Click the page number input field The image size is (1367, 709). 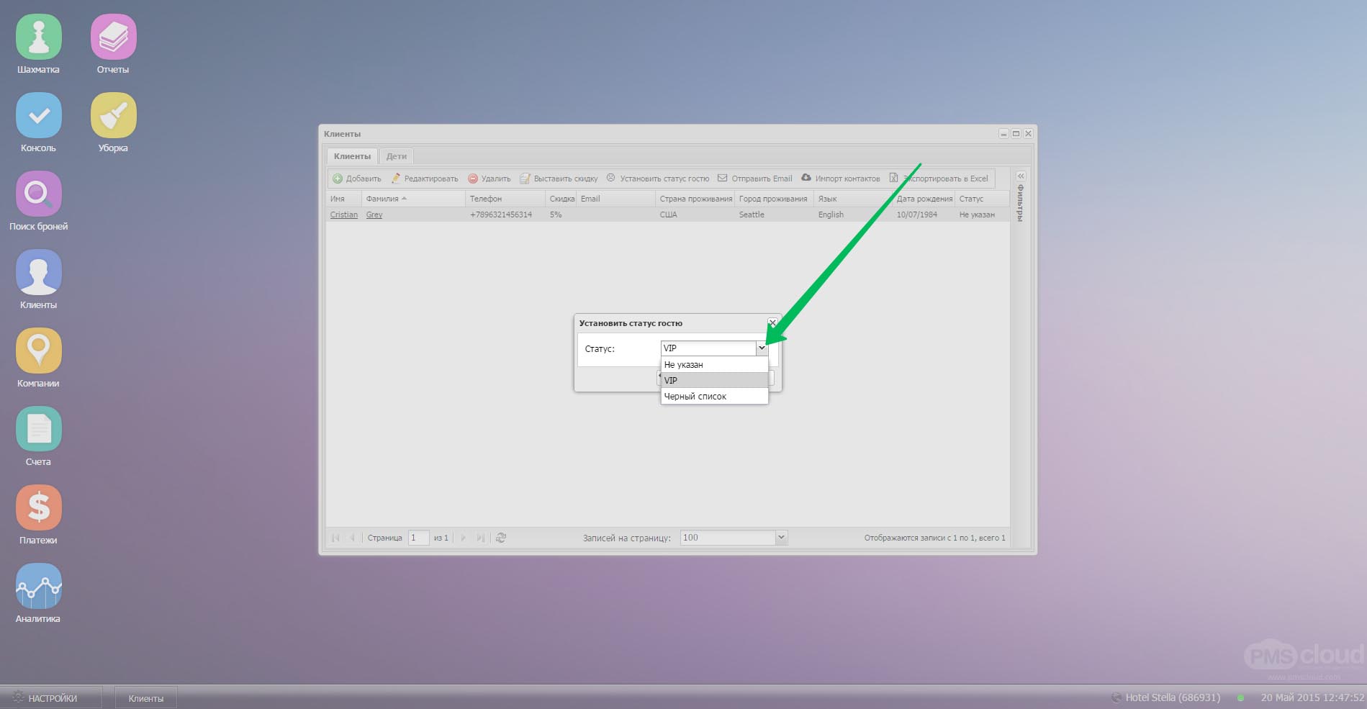coord(419,538)
